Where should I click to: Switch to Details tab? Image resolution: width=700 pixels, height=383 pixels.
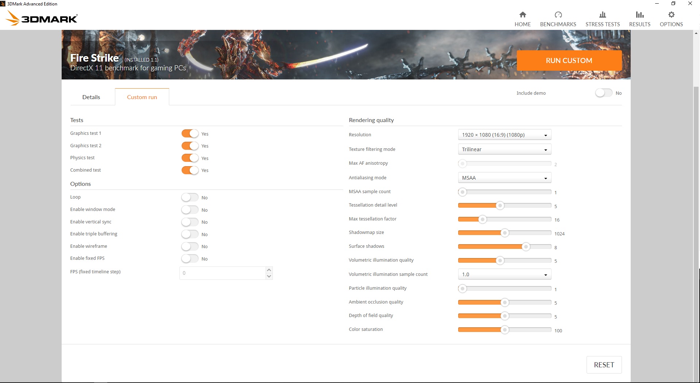pyautogui.click(x=91, y=97)
